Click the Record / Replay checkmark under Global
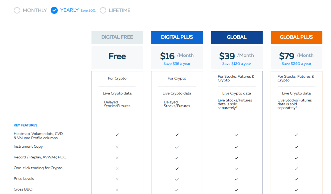This screenshot has height=194, width=331. coord(237,158)
